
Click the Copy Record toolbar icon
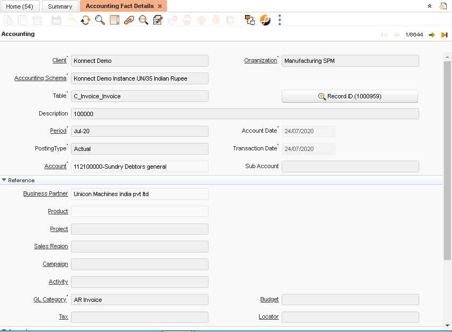coord(23,20)
